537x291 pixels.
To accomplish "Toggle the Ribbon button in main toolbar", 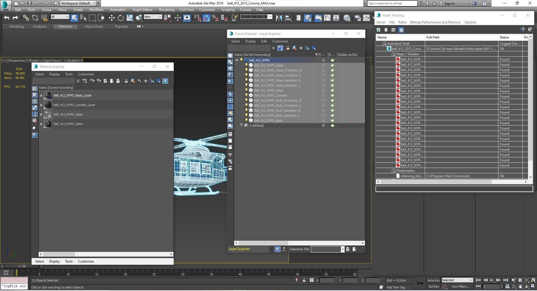I will pos(318,18).
